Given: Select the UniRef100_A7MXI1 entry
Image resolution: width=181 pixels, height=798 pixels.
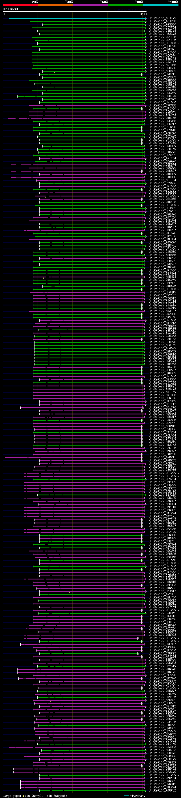Looking at the screenshot, I should pyautogui.click(x=162, y=457).
